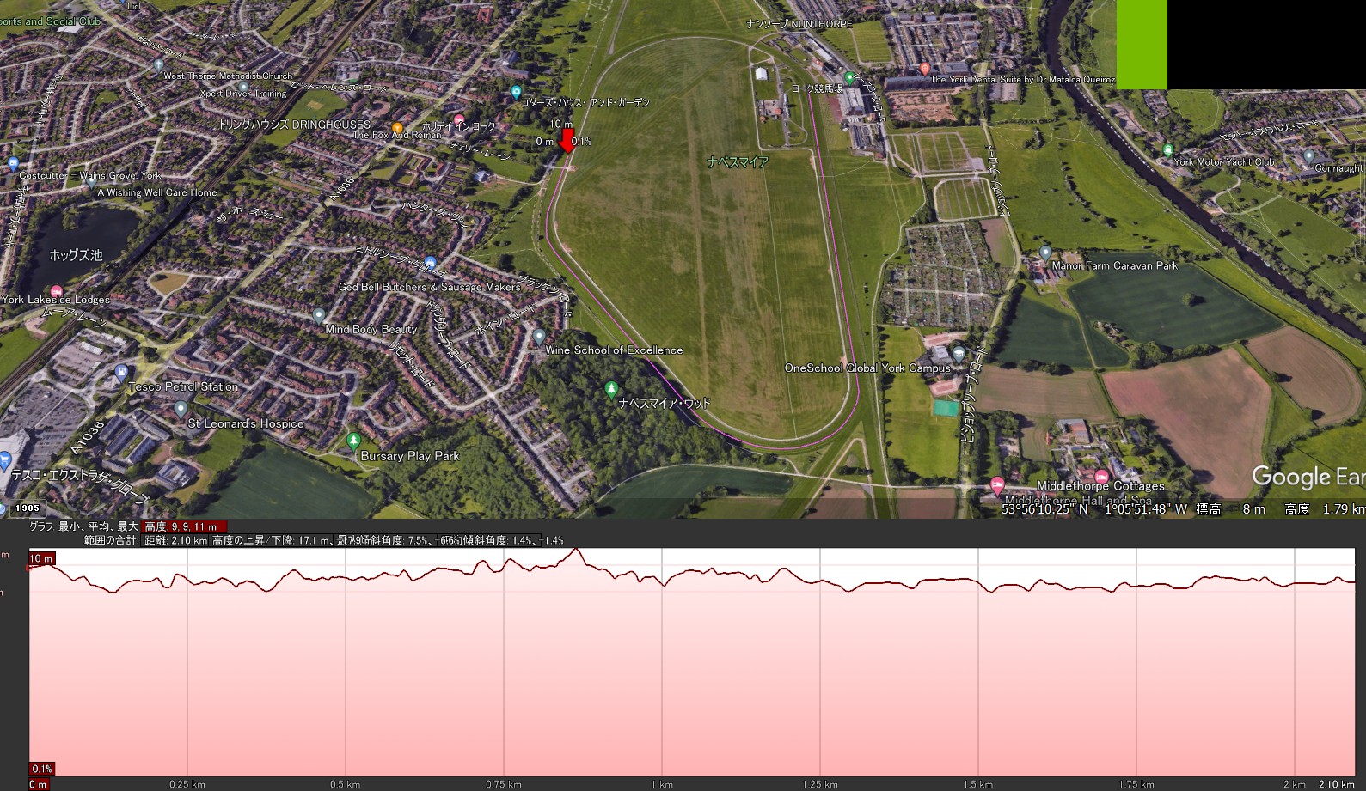Select the Wine School of Excellence pin

click(x=539, y=336)
